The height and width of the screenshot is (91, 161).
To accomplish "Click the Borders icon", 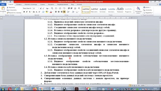I will 77,12.
